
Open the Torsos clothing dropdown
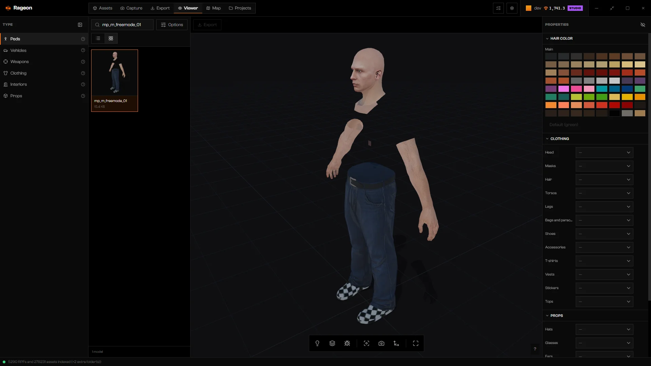click(x=604, y=193)
